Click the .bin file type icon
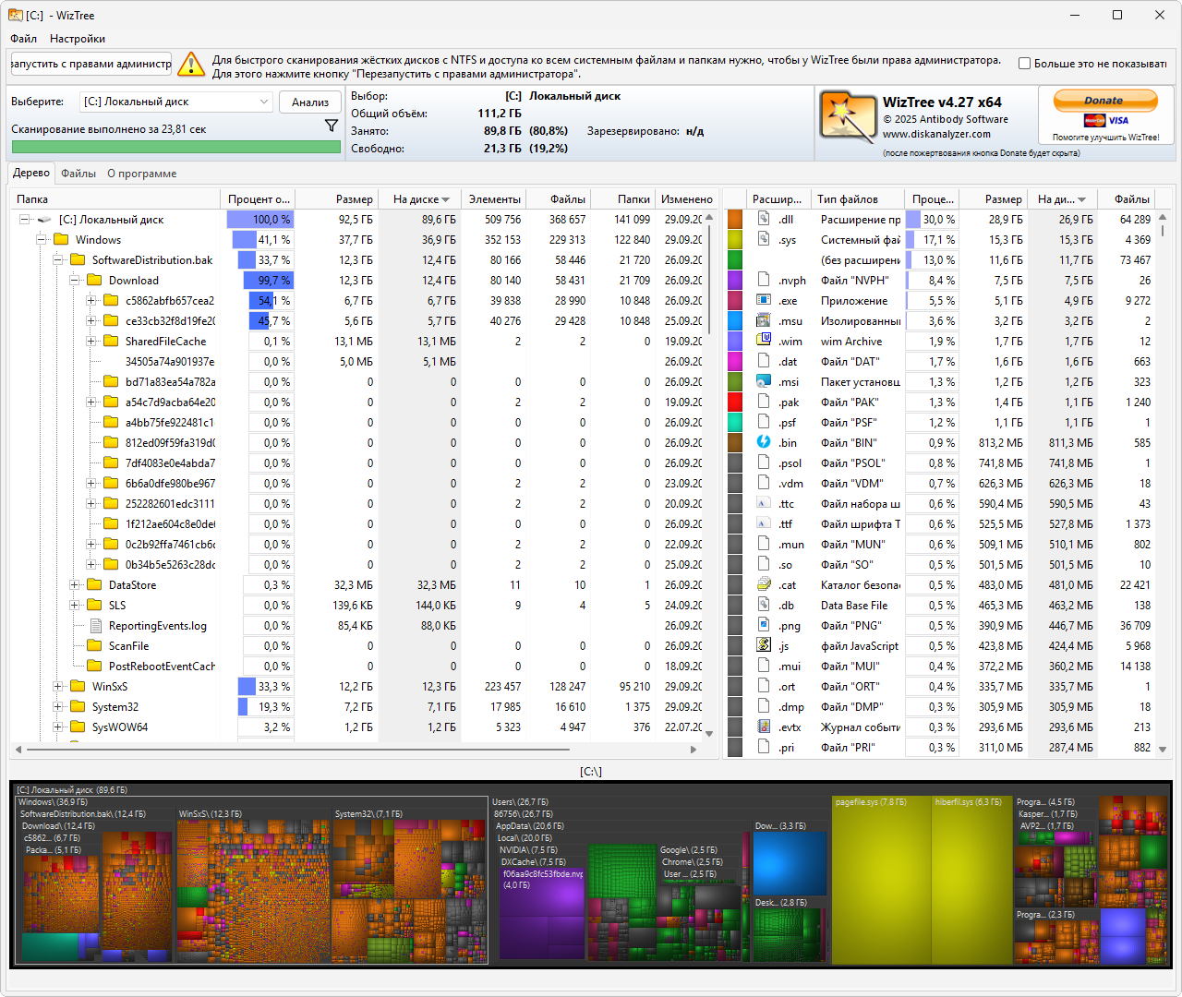The width and height of the screenshot is (1182, 997). coord(764,442)
